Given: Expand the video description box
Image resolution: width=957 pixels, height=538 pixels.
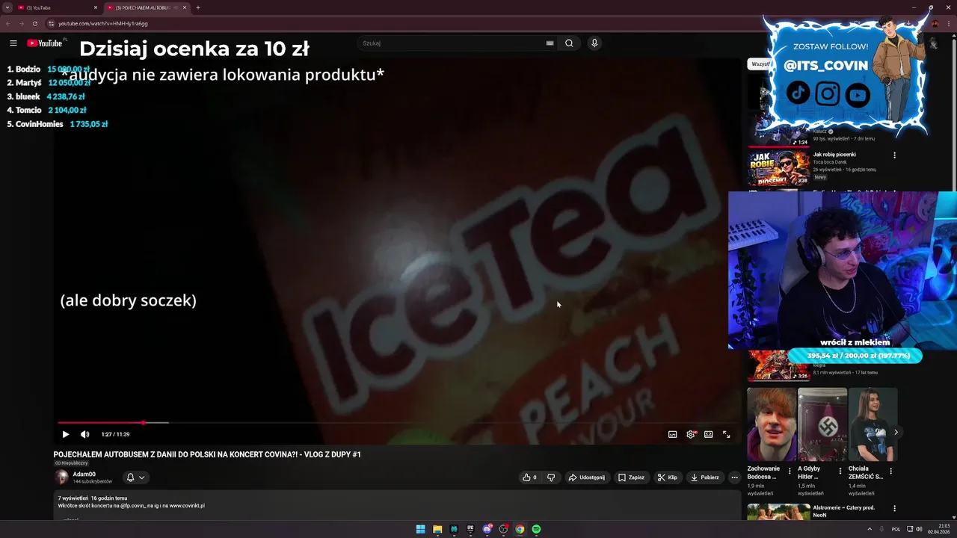Looking at the screenshot, I should (x=396, y=507).
